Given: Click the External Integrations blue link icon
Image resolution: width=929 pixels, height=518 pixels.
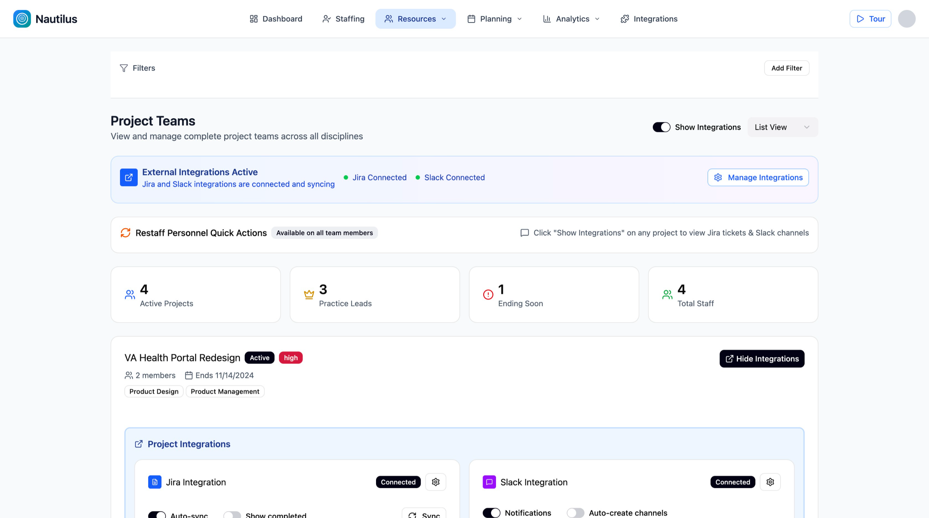Looking at the screenshot, I should [129, 177].
